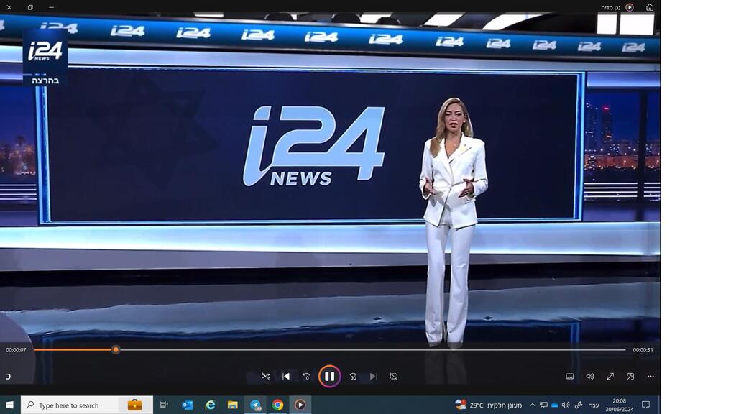The height and width of the screenshot is (414, 736).
Task: Skip to previous track
Action: click(286, 376)
